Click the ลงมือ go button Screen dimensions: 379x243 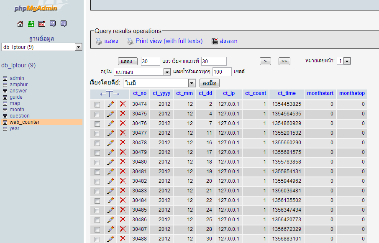[x=209, y=83]
